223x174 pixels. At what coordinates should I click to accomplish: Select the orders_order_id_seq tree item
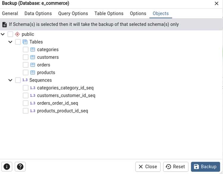coord(58,103)
